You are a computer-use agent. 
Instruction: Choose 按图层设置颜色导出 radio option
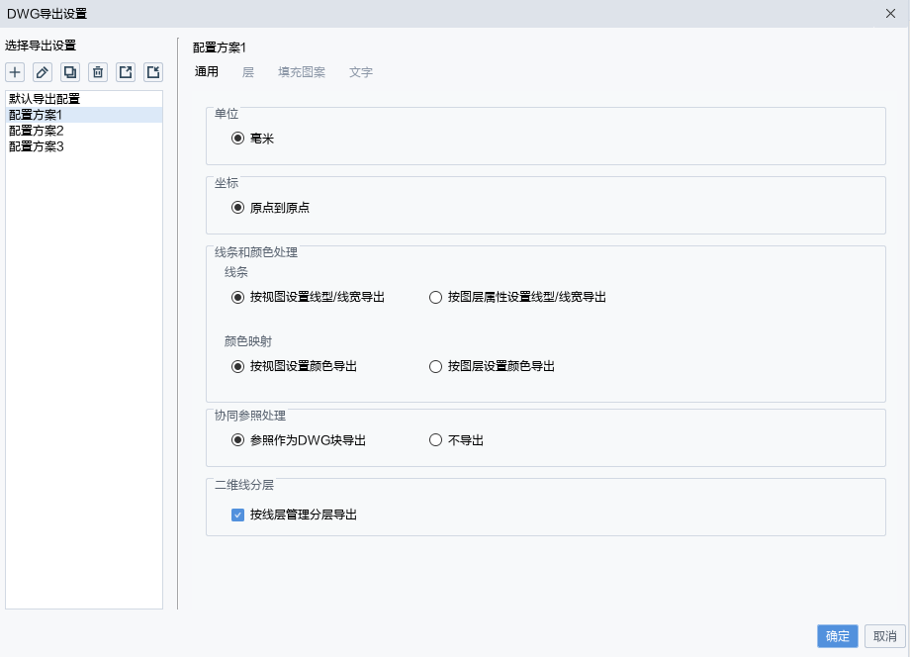point(435,366)
